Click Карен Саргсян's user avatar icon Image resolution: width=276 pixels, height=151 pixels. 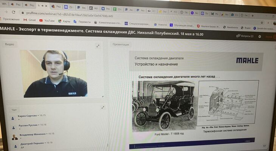click(13, 119)
